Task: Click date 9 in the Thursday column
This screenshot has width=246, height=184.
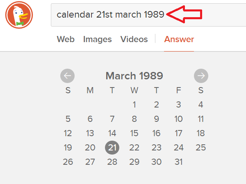Action: 156,119
